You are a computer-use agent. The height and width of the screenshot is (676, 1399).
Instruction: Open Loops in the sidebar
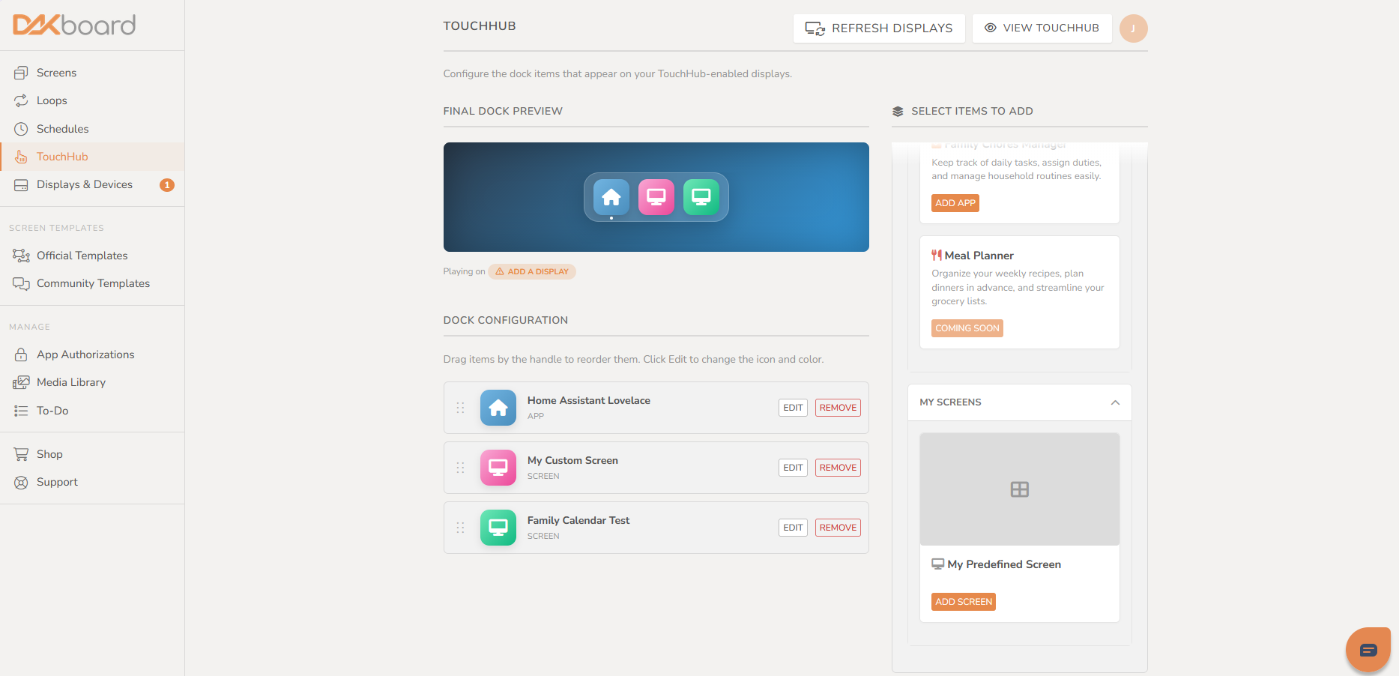tap(92, 100)
